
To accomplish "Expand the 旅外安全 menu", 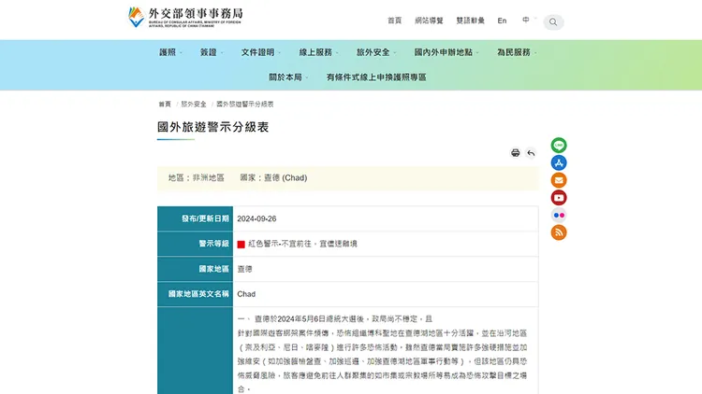I will point(376,52).
